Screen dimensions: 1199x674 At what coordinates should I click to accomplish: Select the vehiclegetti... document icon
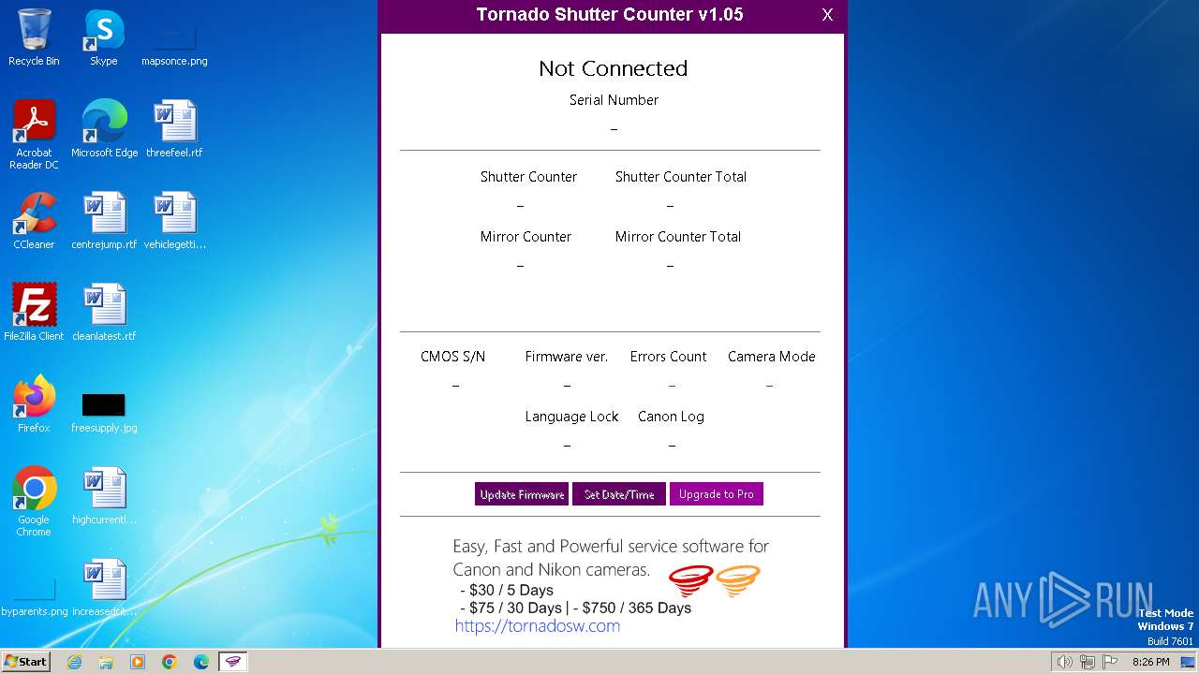(x=174, y=221)
